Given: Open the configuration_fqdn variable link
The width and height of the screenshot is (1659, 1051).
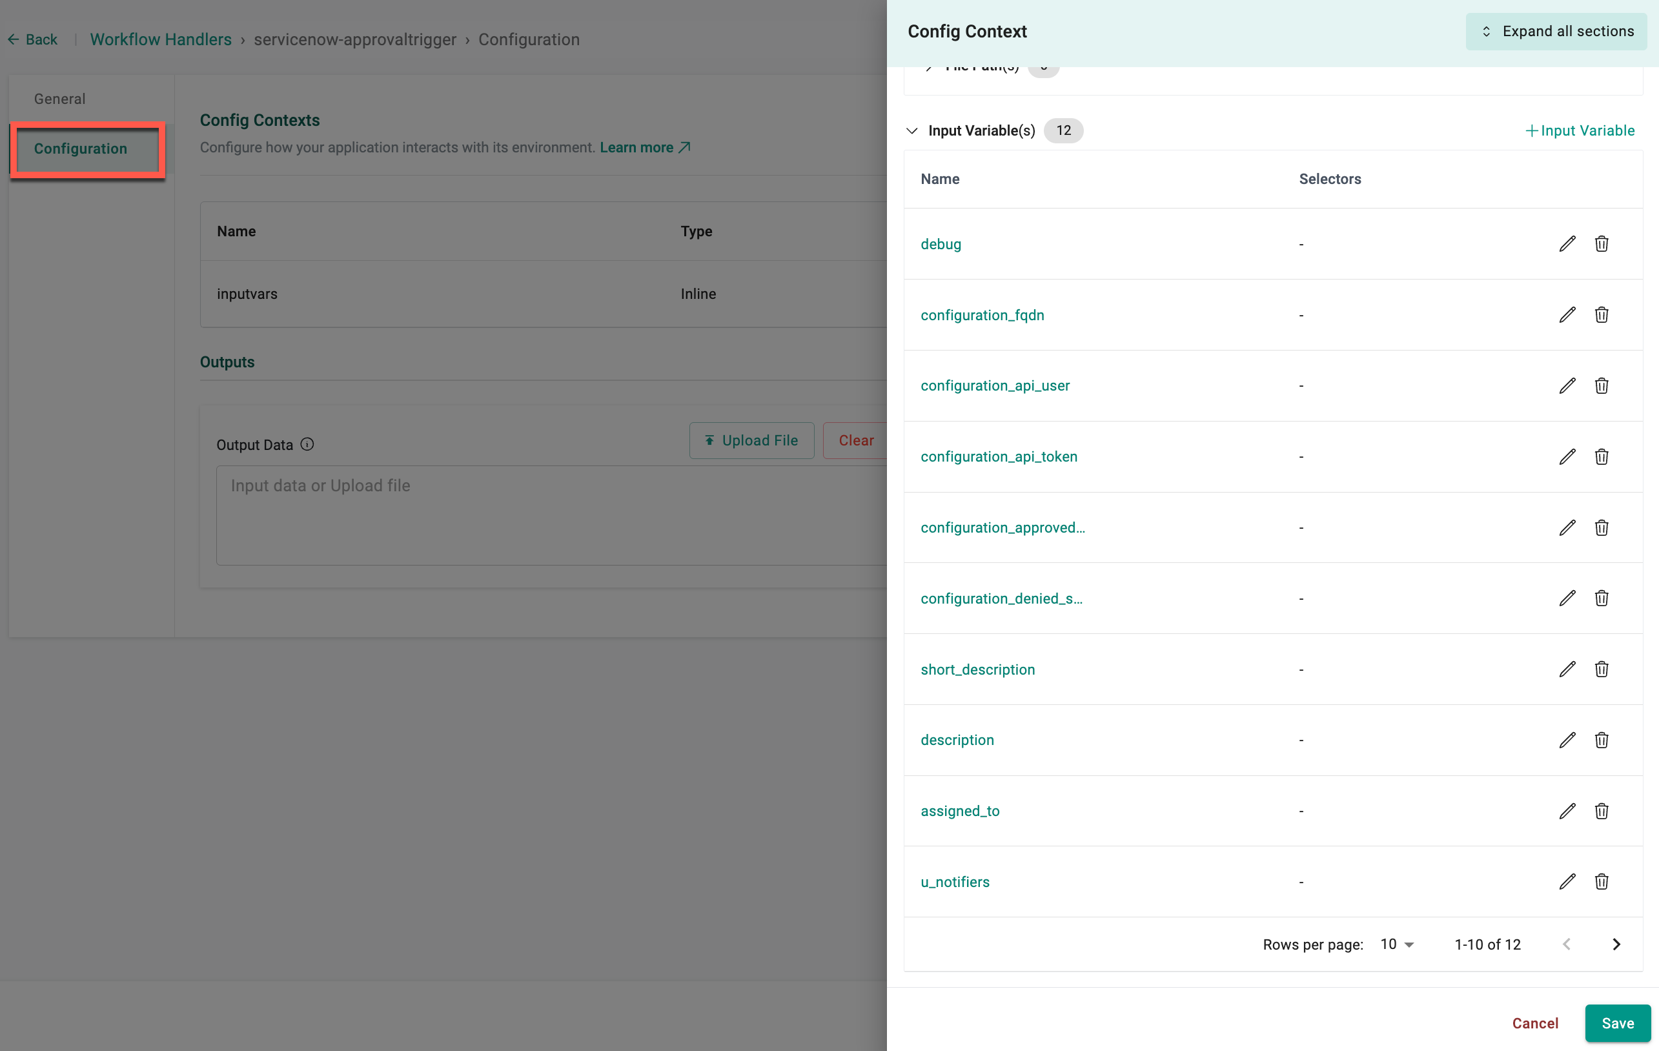Looking at the screenshot, I should [x=982, y=315].
